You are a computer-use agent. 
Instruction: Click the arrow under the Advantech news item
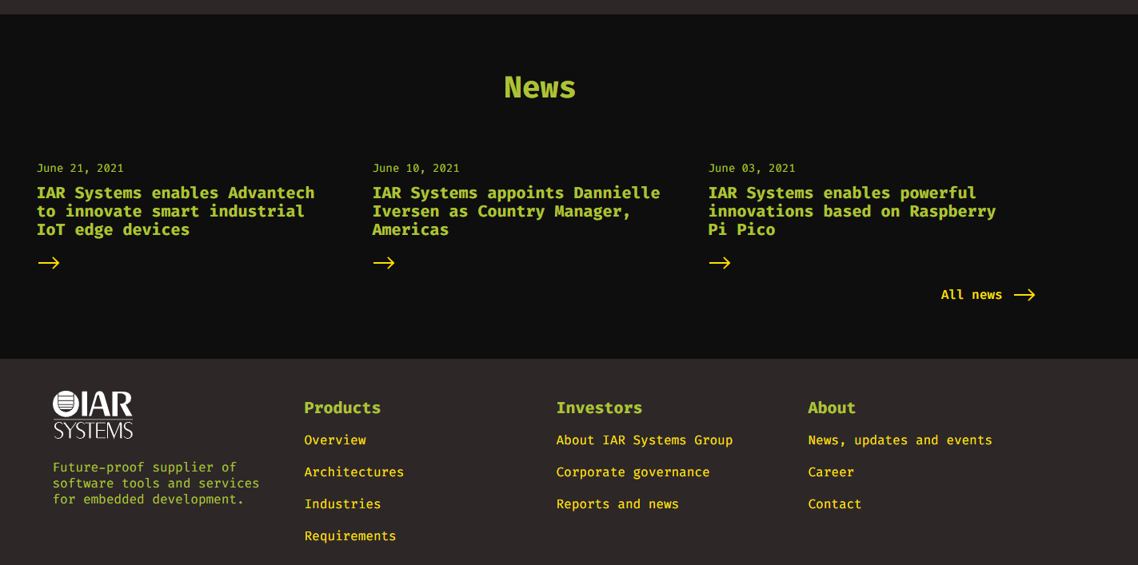(x=49, y=263)
